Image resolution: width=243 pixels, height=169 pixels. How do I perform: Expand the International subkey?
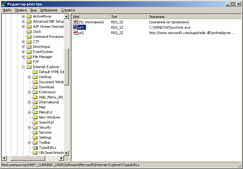[x=29, y=102]
